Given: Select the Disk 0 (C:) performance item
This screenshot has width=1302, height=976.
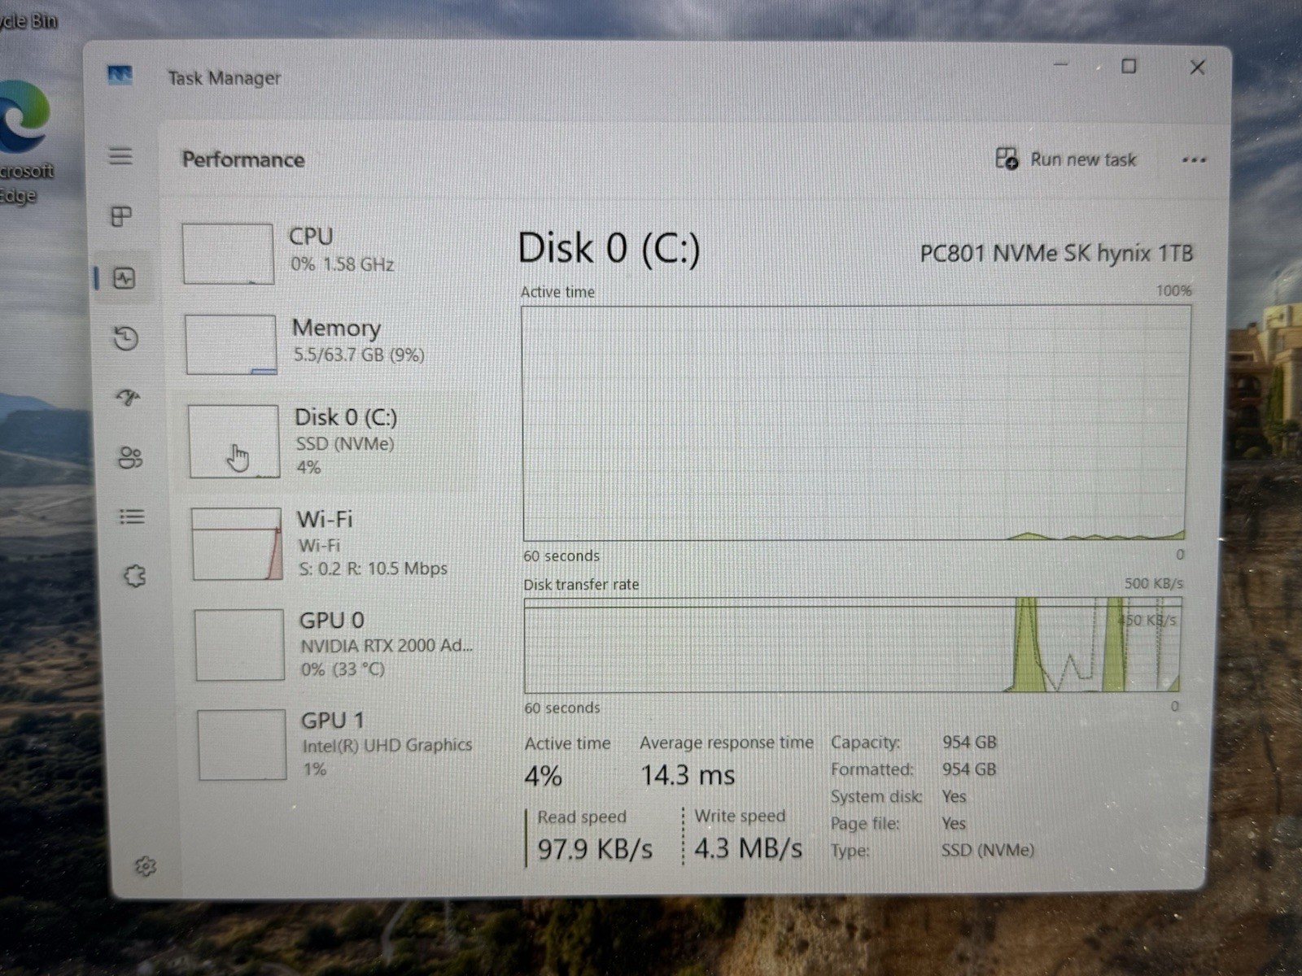Looking at the screenshot, I should click(327, 441).
